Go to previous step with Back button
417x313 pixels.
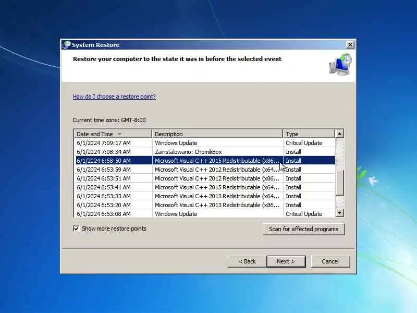coord(247,261)
